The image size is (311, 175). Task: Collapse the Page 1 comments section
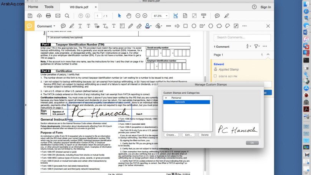click(268, 54)
